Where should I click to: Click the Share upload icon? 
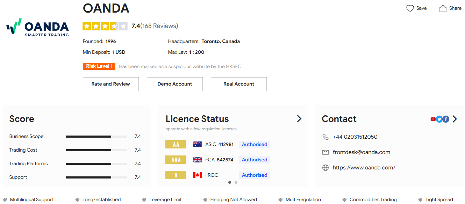coord(443,8)
